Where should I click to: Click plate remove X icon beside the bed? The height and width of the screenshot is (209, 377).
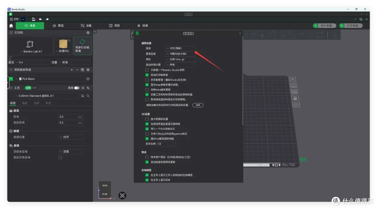(293, 79)
